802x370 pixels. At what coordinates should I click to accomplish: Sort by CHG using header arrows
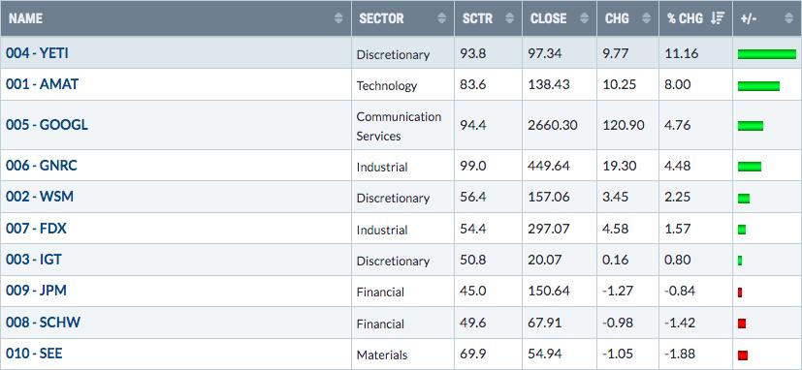point(647,18)
